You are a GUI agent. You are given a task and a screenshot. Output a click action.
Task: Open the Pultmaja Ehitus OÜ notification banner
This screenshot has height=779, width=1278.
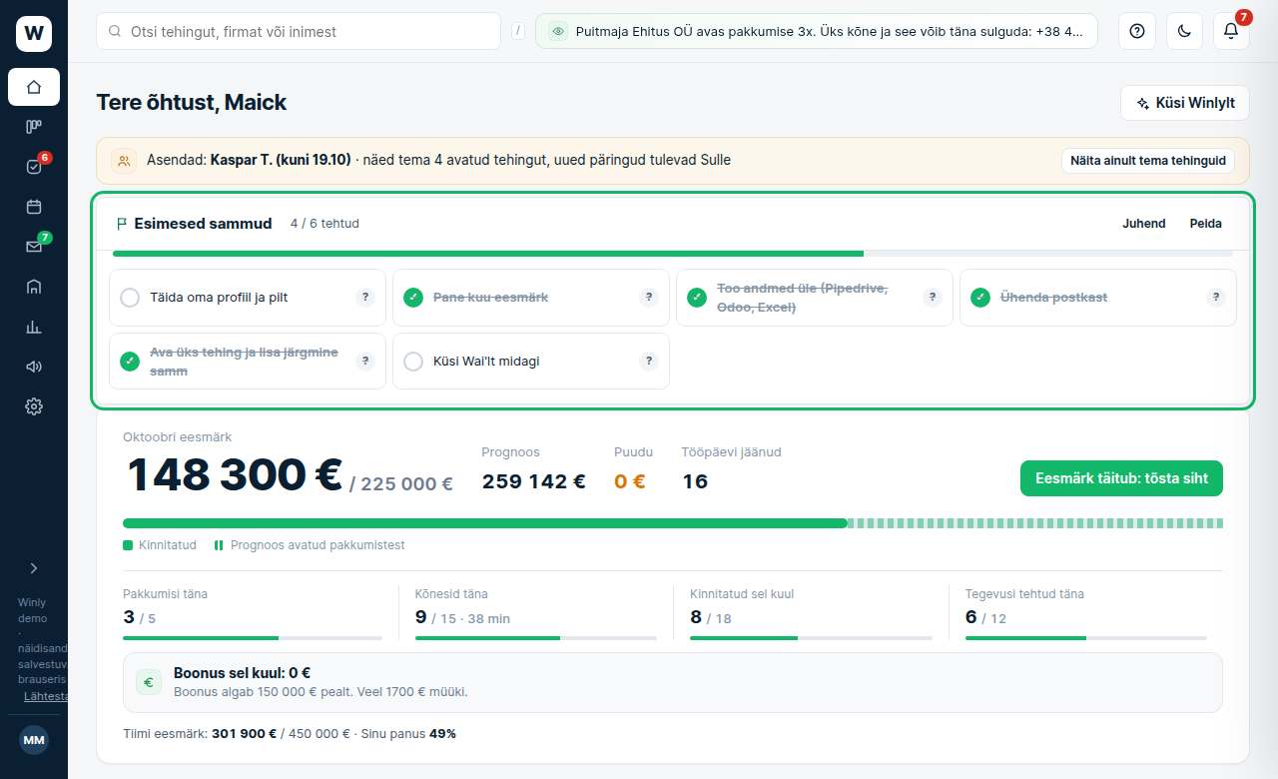coord(817,31)
